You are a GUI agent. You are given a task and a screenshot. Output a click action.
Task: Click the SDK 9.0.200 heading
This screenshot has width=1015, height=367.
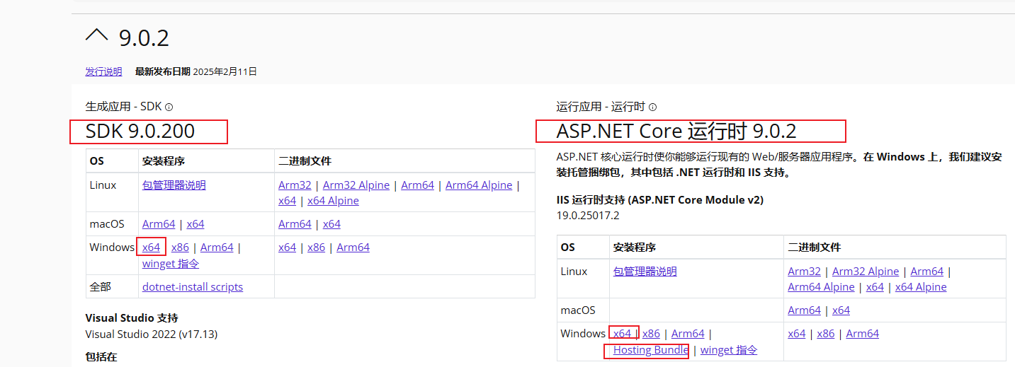click(140, 132)
